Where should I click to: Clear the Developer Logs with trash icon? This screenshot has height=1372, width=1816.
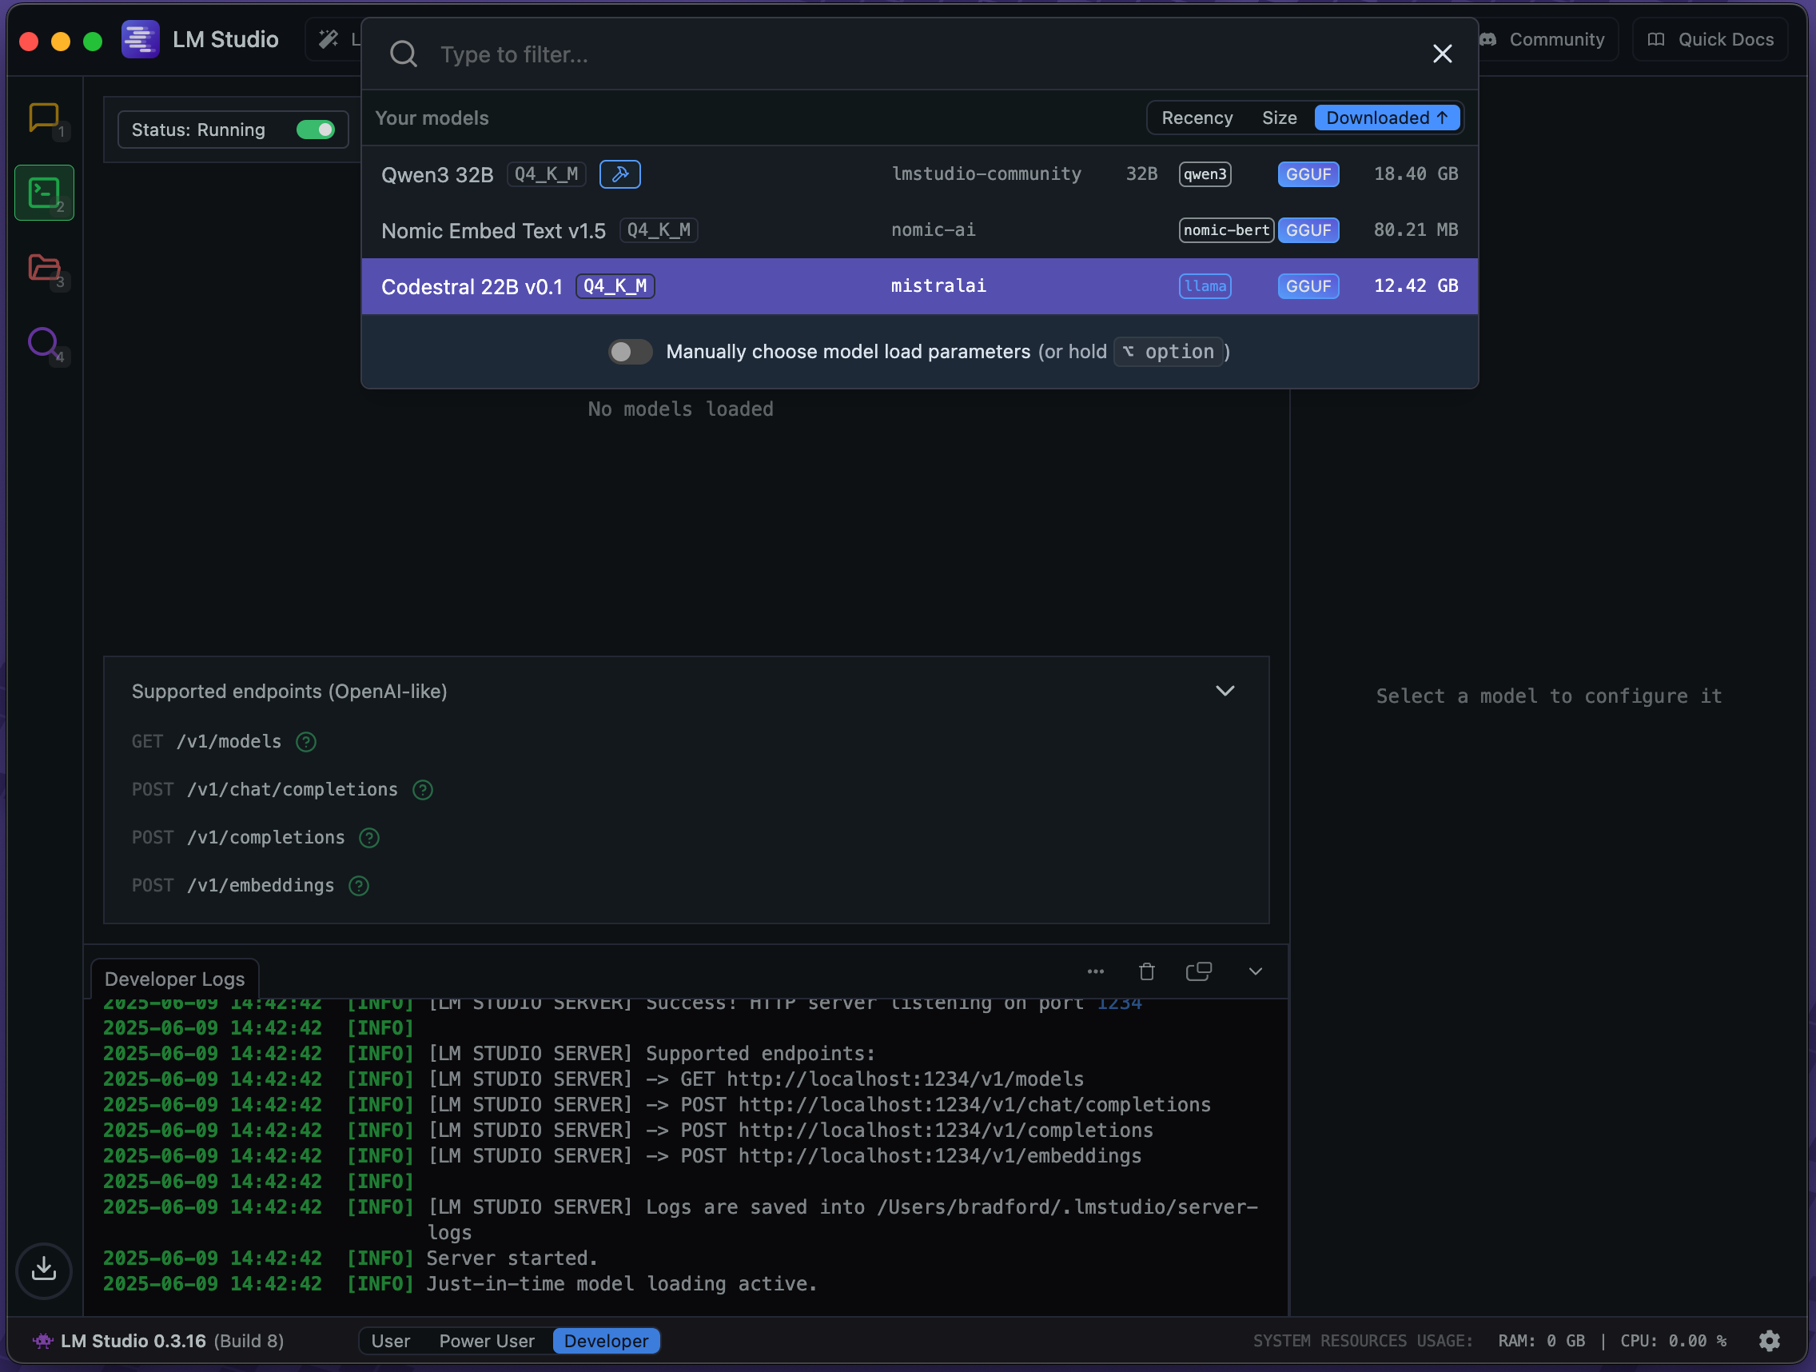(1147, 971)
